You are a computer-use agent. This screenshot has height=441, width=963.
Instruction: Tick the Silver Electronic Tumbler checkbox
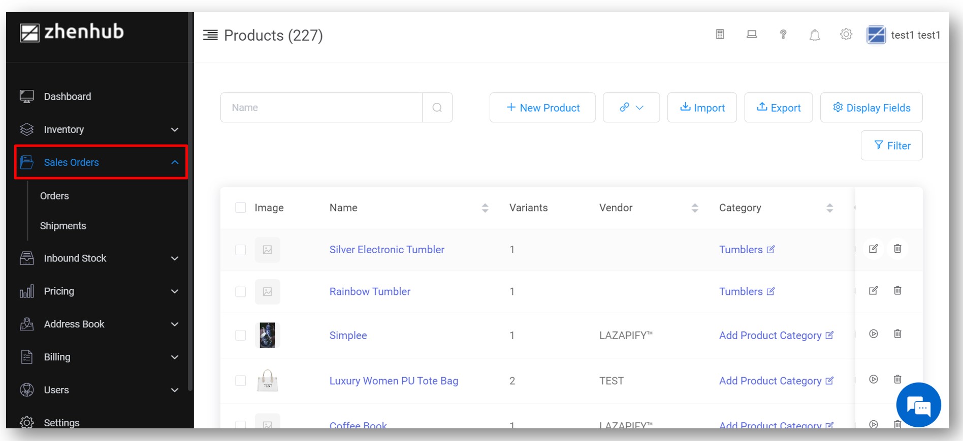tap(241, 250)
